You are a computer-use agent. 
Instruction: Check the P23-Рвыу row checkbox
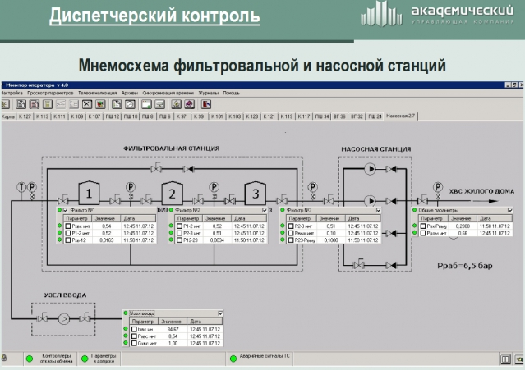click(x=291, y=240)
